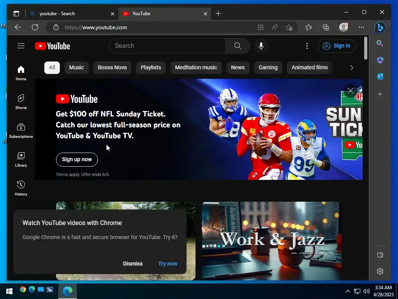Screen dimensions: 398x299
Task: Start voice search with the microphone icon
Action: [261, 46]
